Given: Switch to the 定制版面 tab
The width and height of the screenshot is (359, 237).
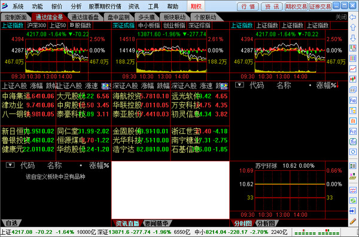Looking at the screenshot, I should tap(16, 17).
